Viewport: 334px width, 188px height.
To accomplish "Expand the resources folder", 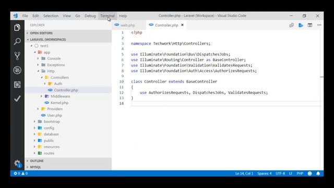I will 35,147.
